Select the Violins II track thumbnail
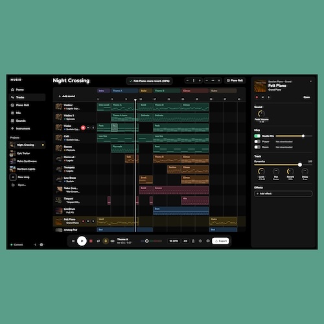 58,117
